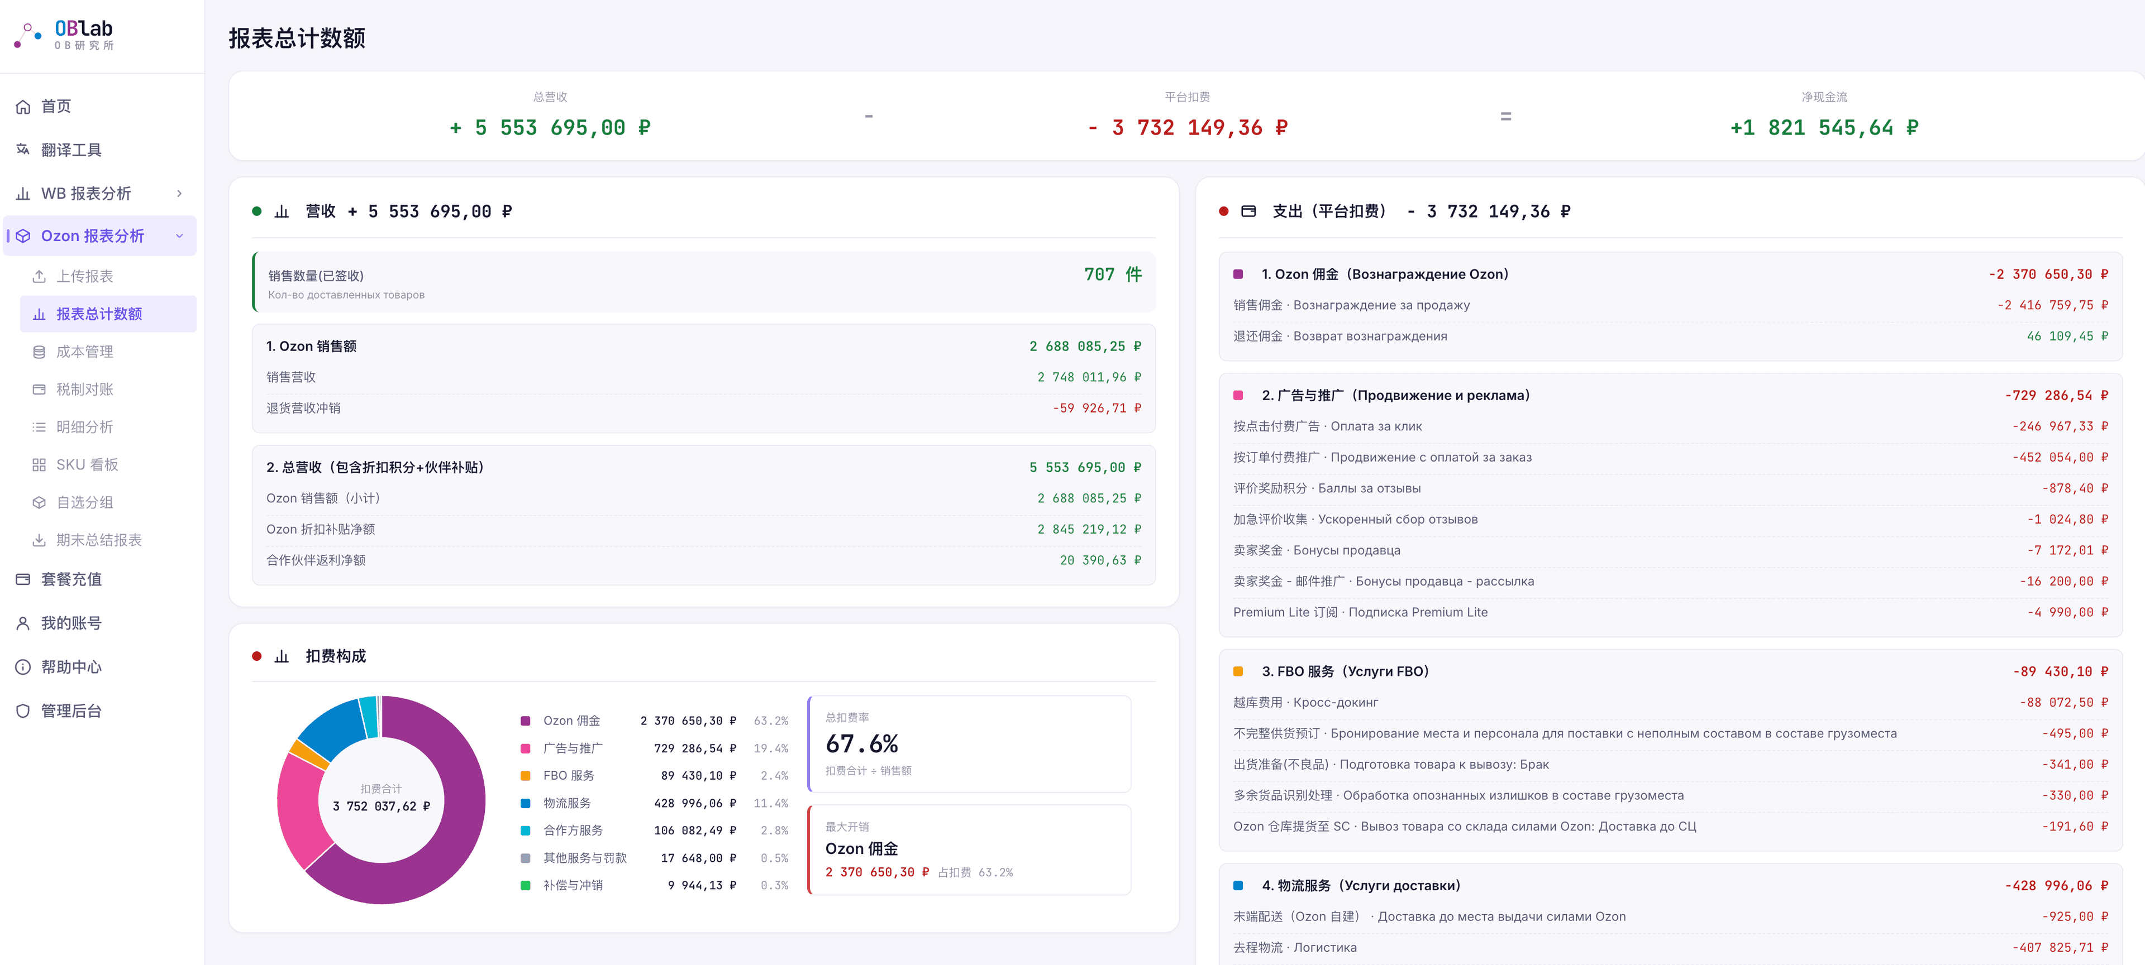Click orange FBO 服务 legend swatch
This screenshot has width=2145, height=965.
[526, 776]
